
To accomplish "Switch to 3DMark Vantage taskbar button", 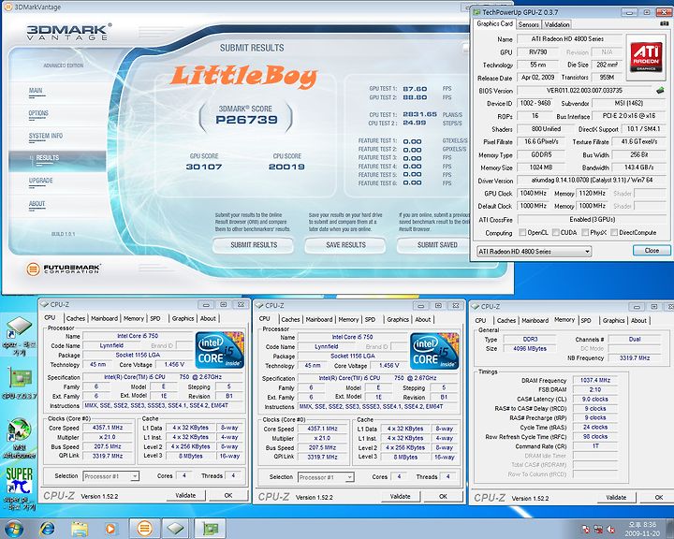I will [x=145, y=529].
